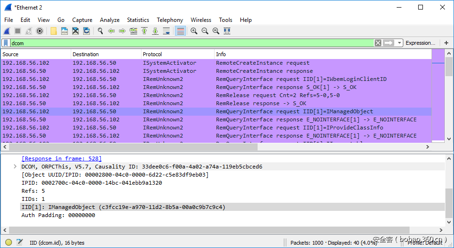454x248 pixels.
Task: Open the display filter history dropdown arrow
Action: click(x=400, y=43)
